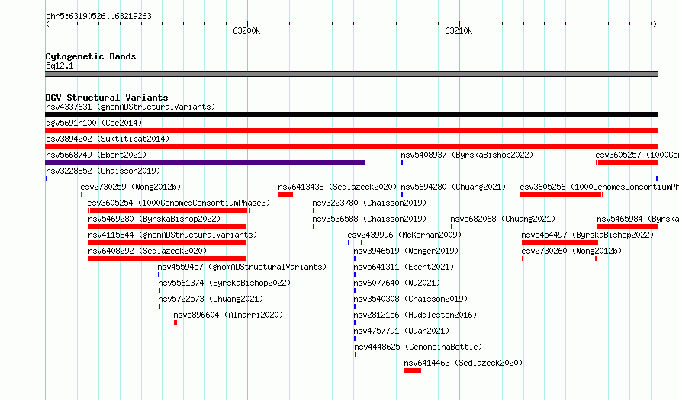Select the purple nsv5668749 Ebert2021 bar
This screenshot has width=679, height=400.
click(x=205, y=162)
